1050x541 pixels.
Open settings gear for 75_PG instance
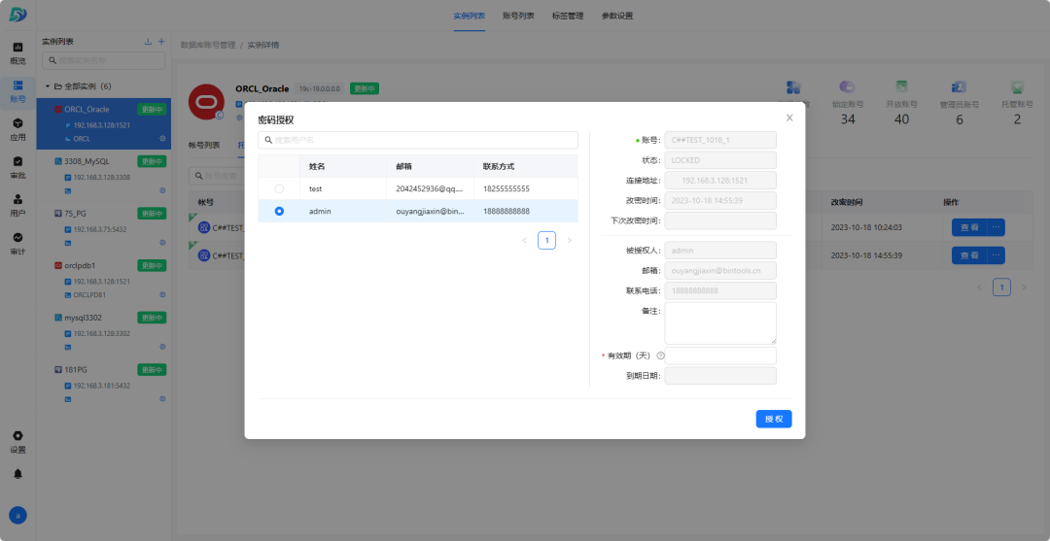point(162,243)
